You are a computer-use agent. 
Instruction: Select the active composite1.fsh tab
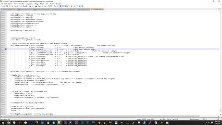[96, 9]
